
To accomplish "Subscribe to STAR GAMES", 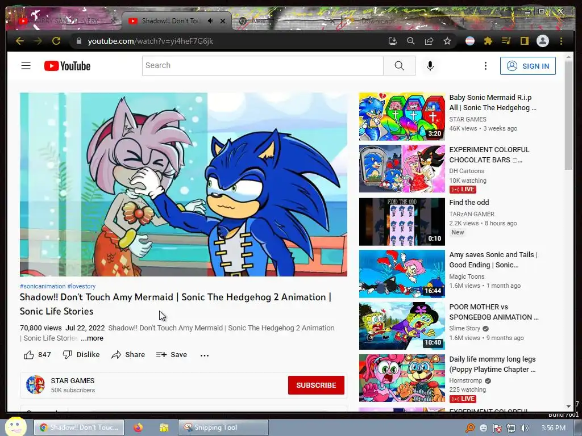I will [316, 385].
